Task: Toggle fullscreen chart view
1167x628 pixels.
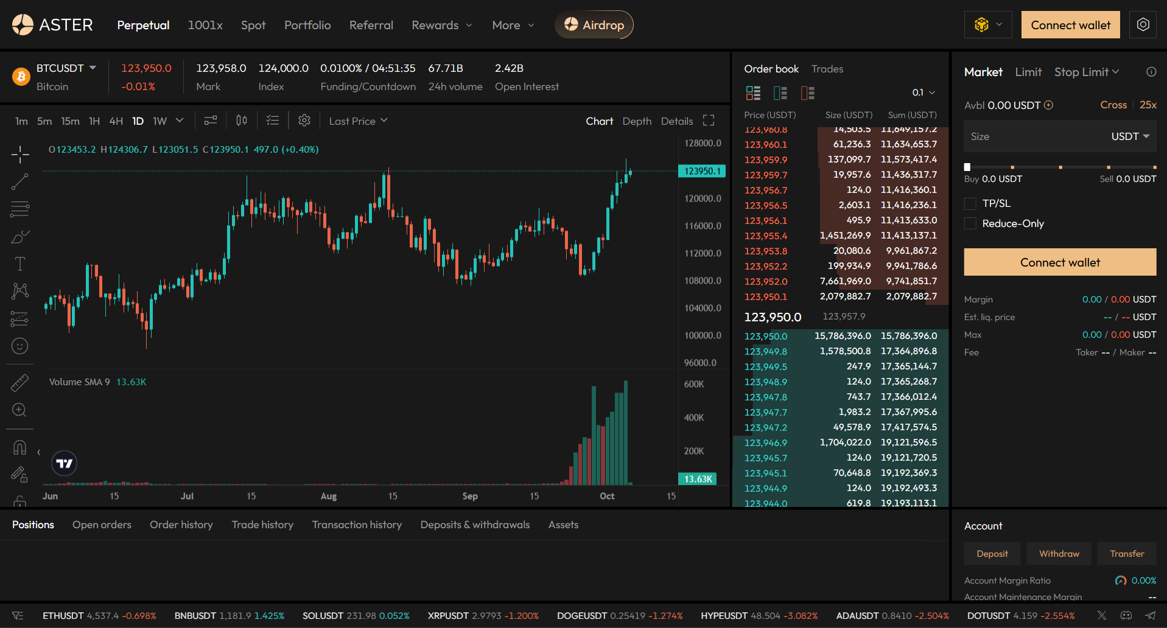Action: 709,120
